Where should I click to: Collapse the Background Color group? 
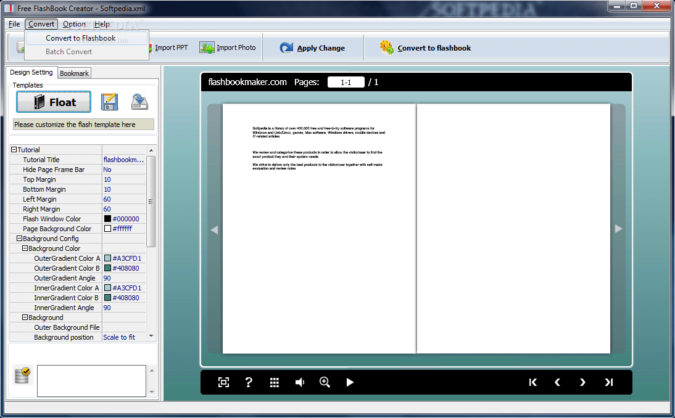point(25,248)
